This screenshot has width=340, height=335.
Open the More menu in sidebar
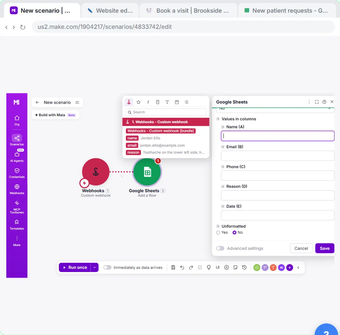click(x=17, y=241)
